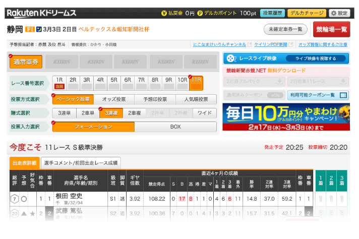Select race 8R
This screenshot has width=359, height=239.
coord(155,83)
